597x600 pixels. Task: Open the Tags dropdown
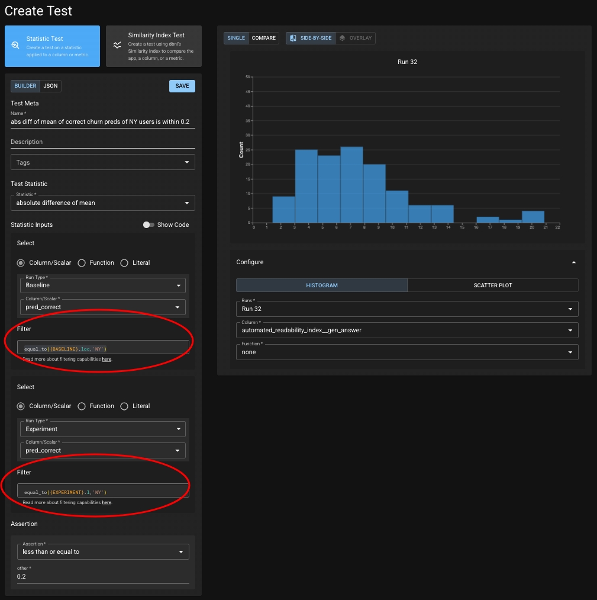pyautogui.click(x=102, y=162)
